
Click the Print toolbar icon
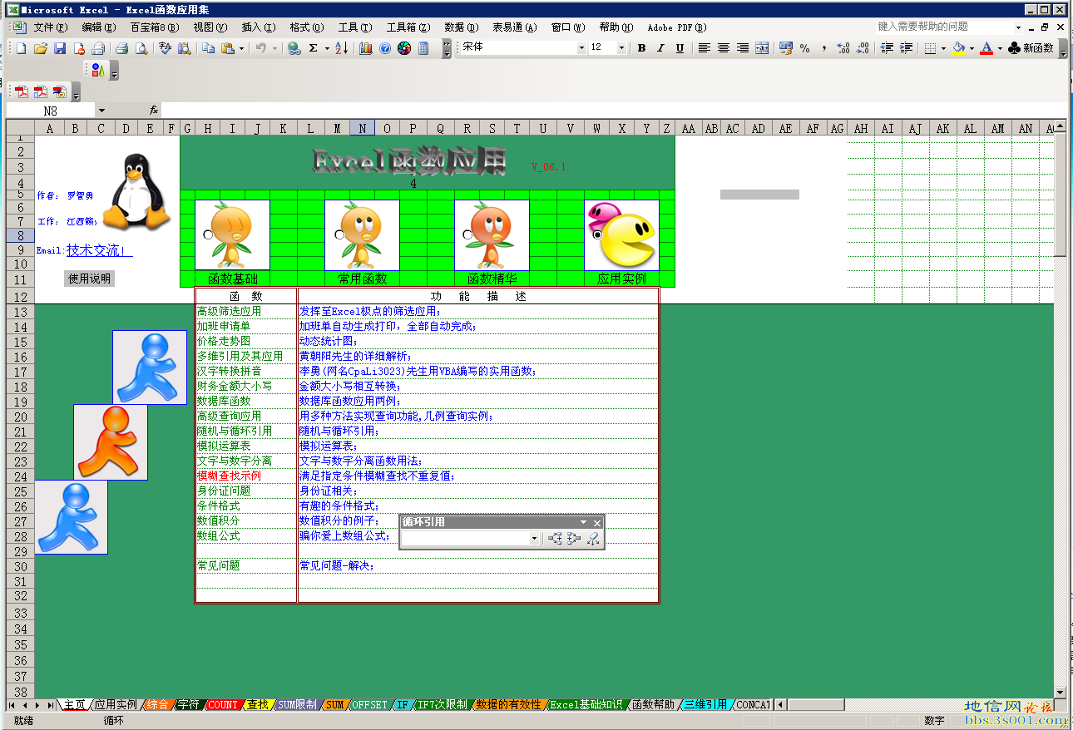click(x=121, y=48)
